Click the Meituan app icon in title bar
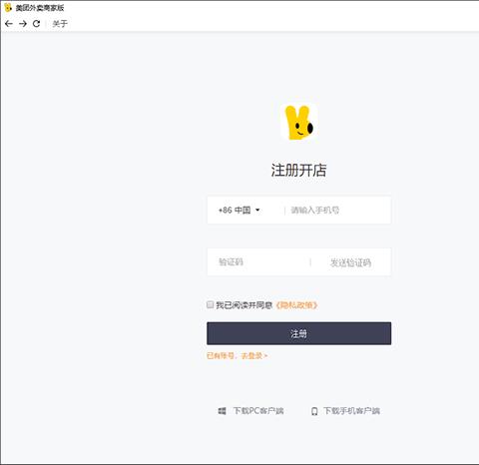This screenshot has width=479, height=465. 8,8
